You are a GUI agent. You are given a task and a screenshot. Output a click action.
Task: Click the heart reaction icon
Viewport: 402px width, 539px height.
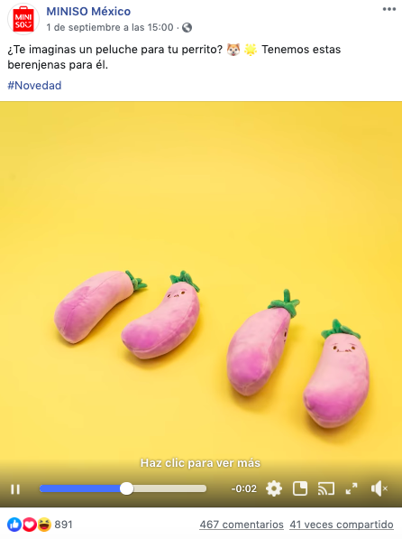[29, 525]
